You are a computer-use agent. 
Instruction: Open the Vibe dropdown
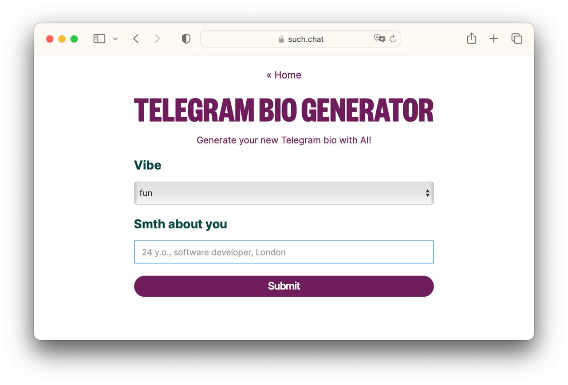(x=284, y=193)
